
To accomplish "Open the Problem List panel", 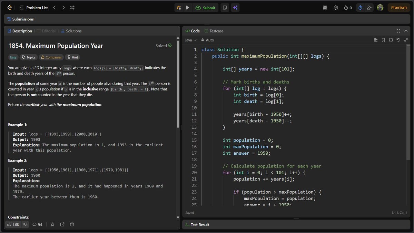I will click(x=33, y=8).
